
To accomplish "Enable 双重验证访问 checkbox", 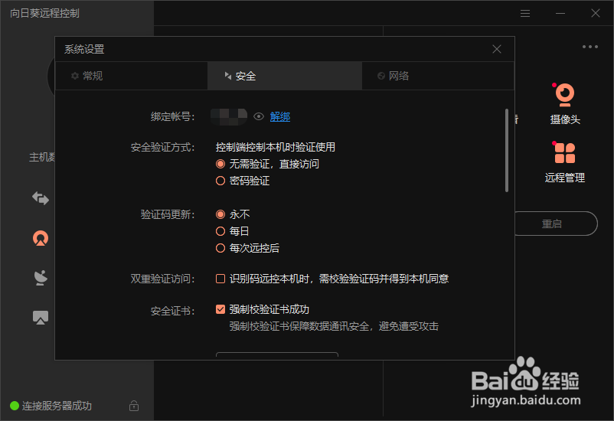I will pyautogui.click(x=220, y=279).
